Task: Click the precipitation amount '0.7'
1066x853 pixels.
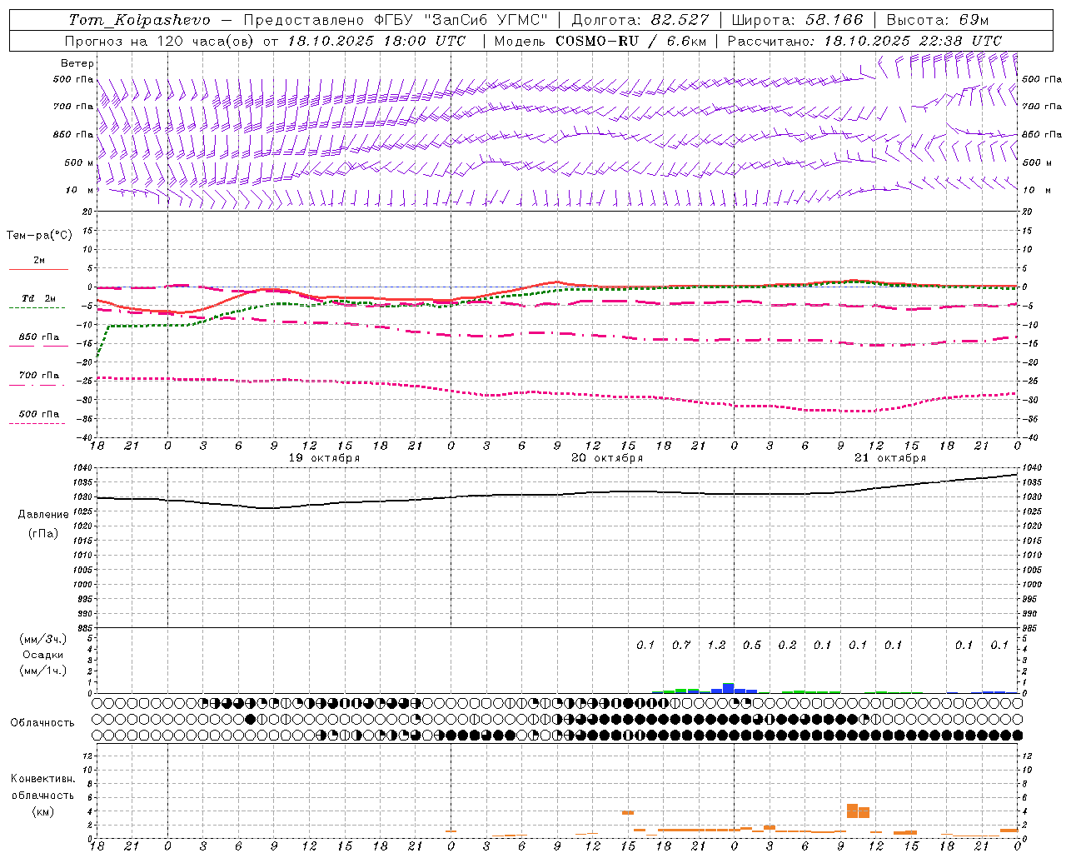Action: [681, 645]
